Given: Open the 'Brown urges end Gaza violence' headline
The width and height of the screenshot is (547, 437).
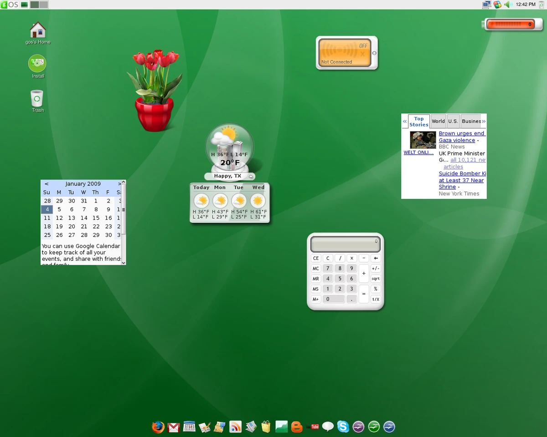Looking at the screenshot, I should coord(461,137).
